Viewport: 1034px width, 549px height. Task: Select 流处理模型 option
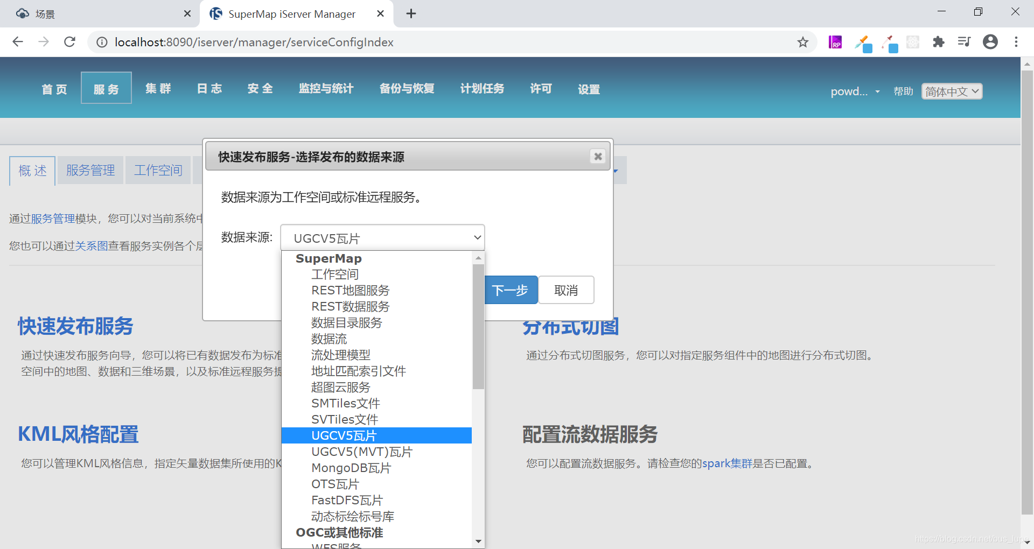coord(376,355)
